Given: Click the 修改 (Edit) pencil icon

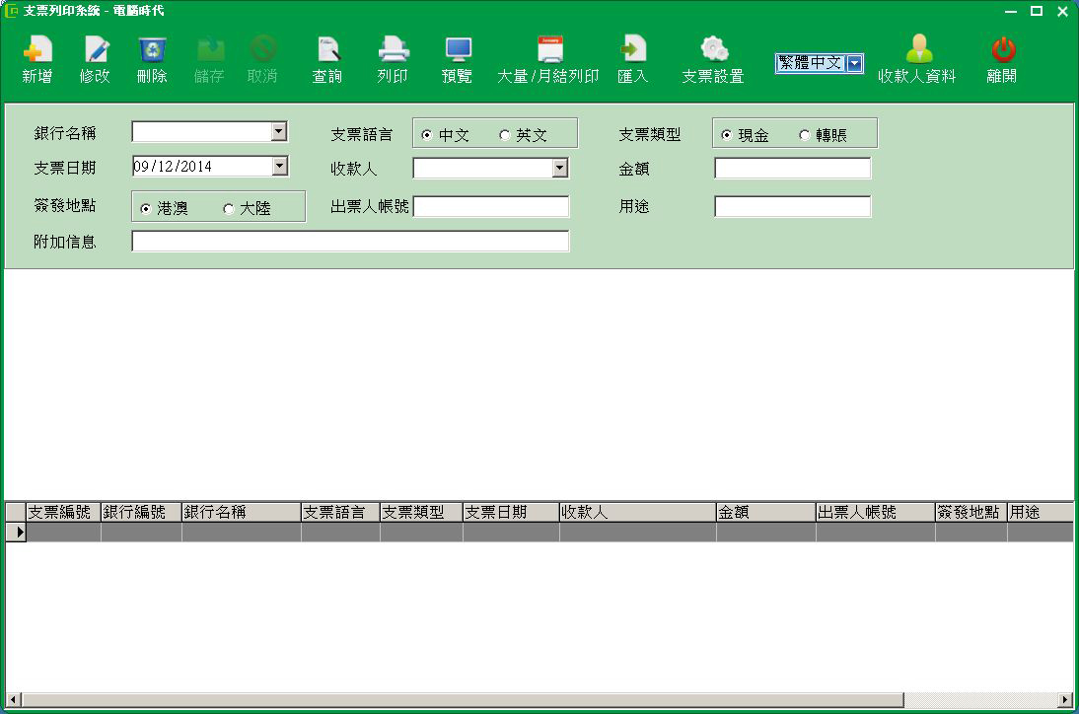Looking at the screenshot, I should 95,50.
